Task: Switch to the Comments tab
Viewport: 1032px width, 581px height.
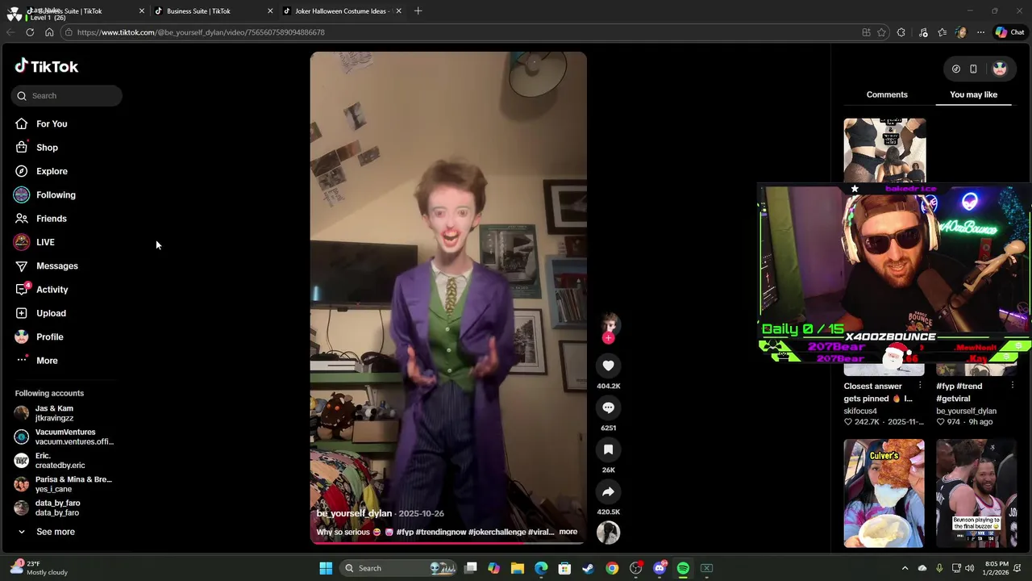Action: [887, 94]
